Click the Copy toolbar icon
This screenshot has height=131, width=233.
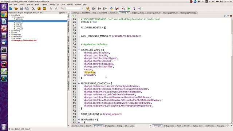pyautogui.click(x=39, y=9)
